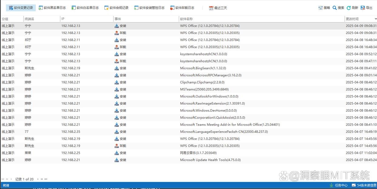This screenshot has width=377, height=189.
Task: Click the uninstall icon in 祁厅's row
Action: point(117,47)
